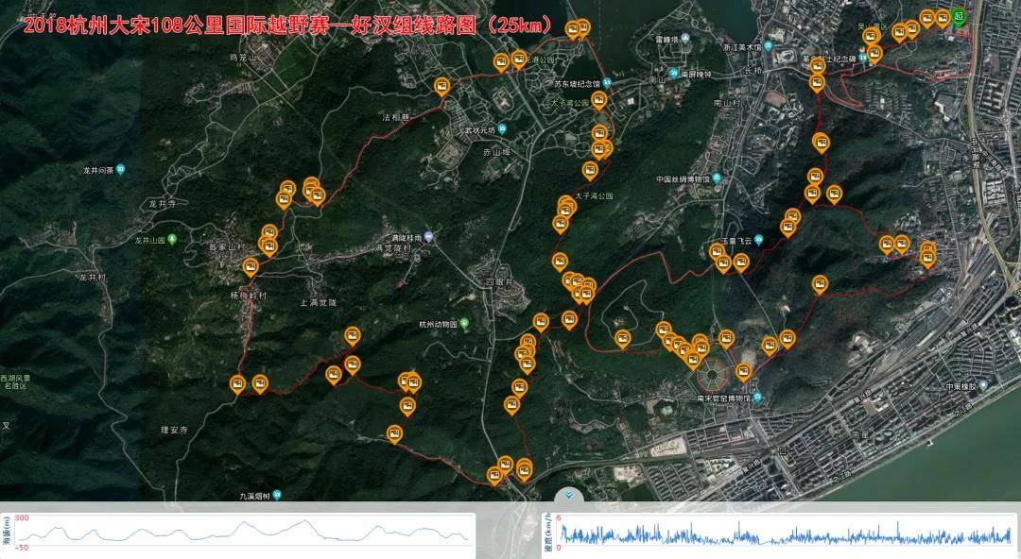Image resolution: width=1021 pixels, height=559 pixels.
Task: Click the 中国丝绸博物馆 museum icon
Action: (x=717, y=178)
